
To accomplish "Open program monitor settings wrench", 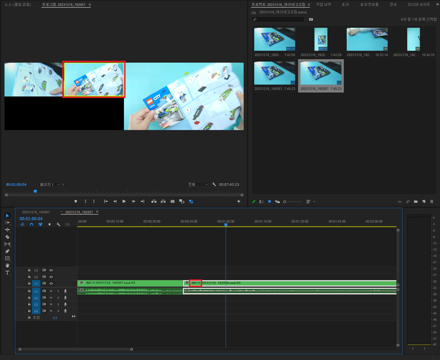I will 214,184.
